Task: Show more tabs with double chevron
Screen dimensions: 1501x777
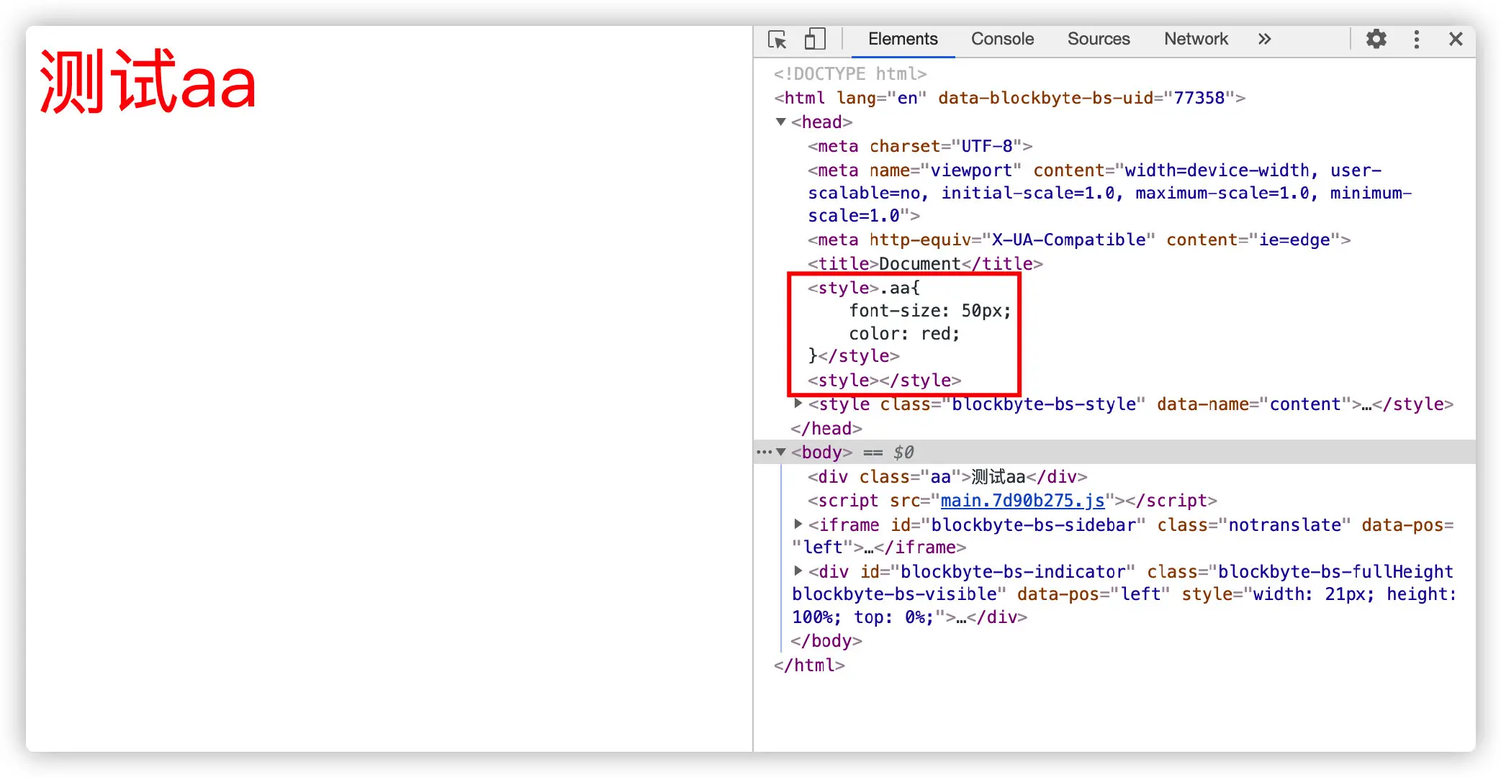Action: click(1264, 39)
